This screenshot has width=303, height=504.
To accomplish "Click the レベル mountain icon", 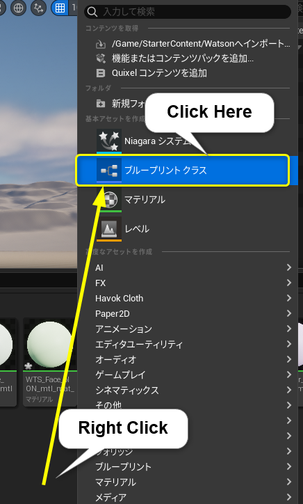I will coord(109,229).
